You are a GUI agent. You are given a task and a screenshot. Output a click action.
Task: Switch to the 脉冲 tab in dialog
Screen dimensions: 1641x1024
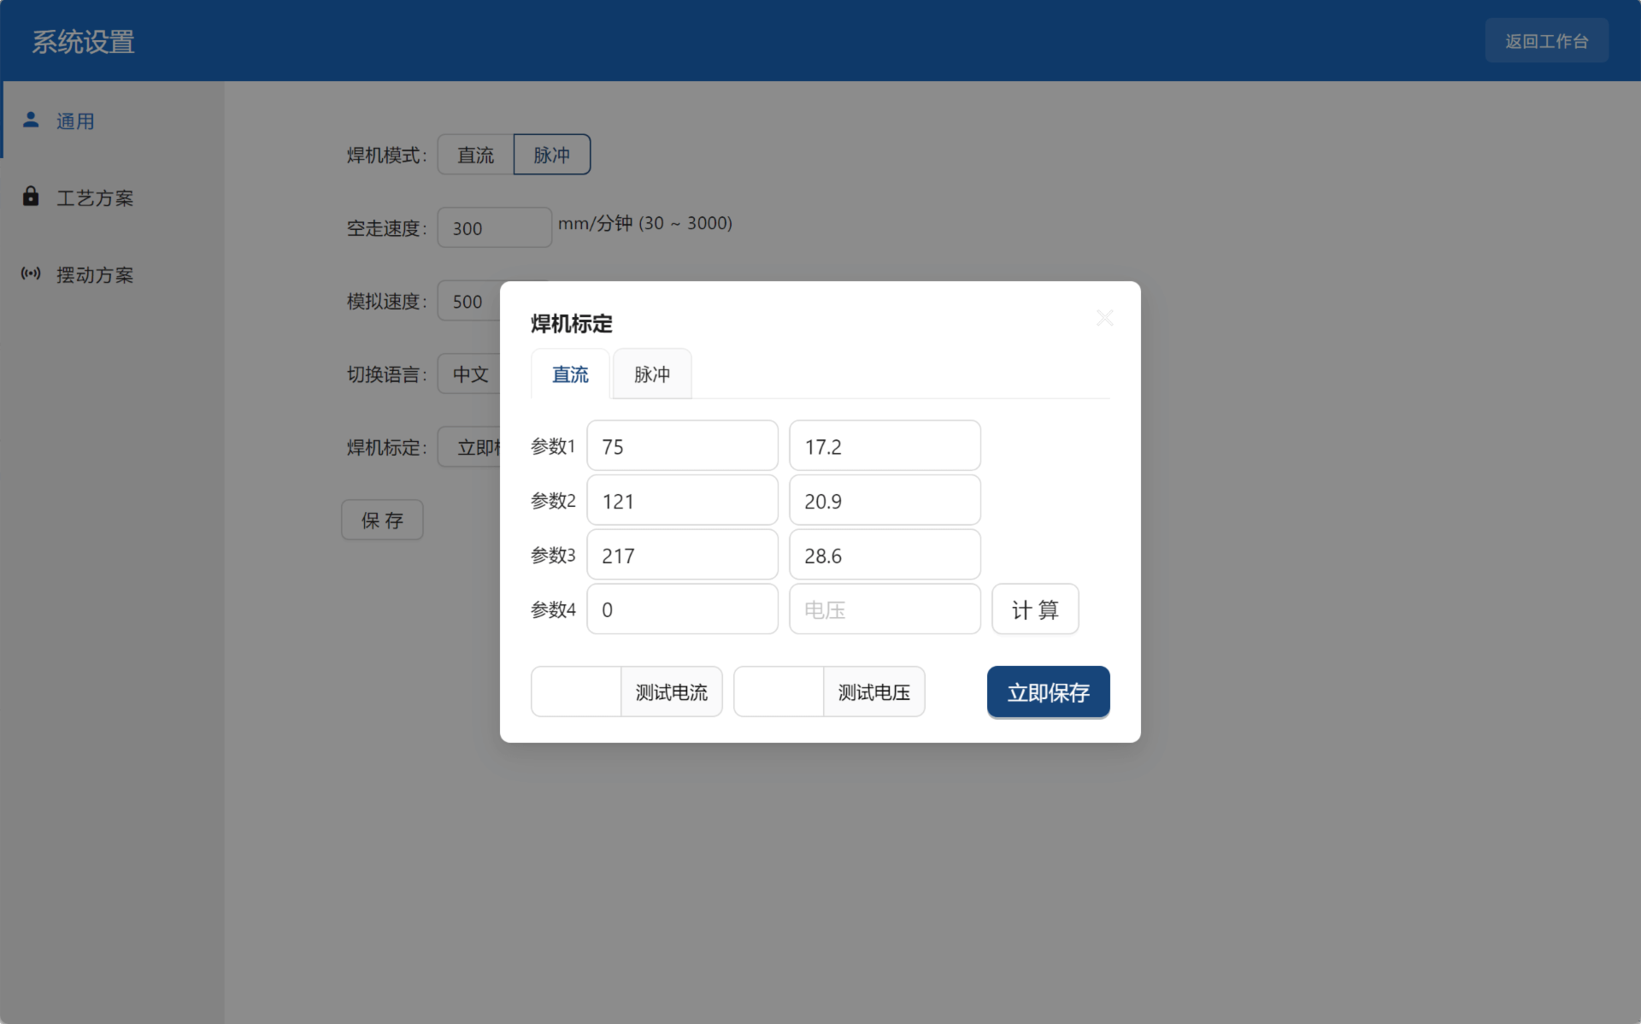point(651,374)
